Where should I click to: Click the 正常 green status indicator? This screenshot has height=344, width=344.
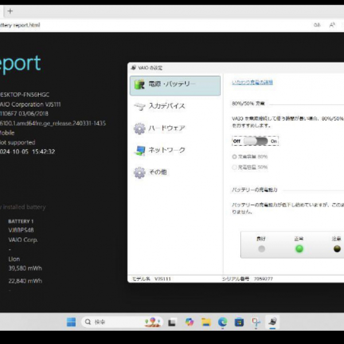coord(299,249)
